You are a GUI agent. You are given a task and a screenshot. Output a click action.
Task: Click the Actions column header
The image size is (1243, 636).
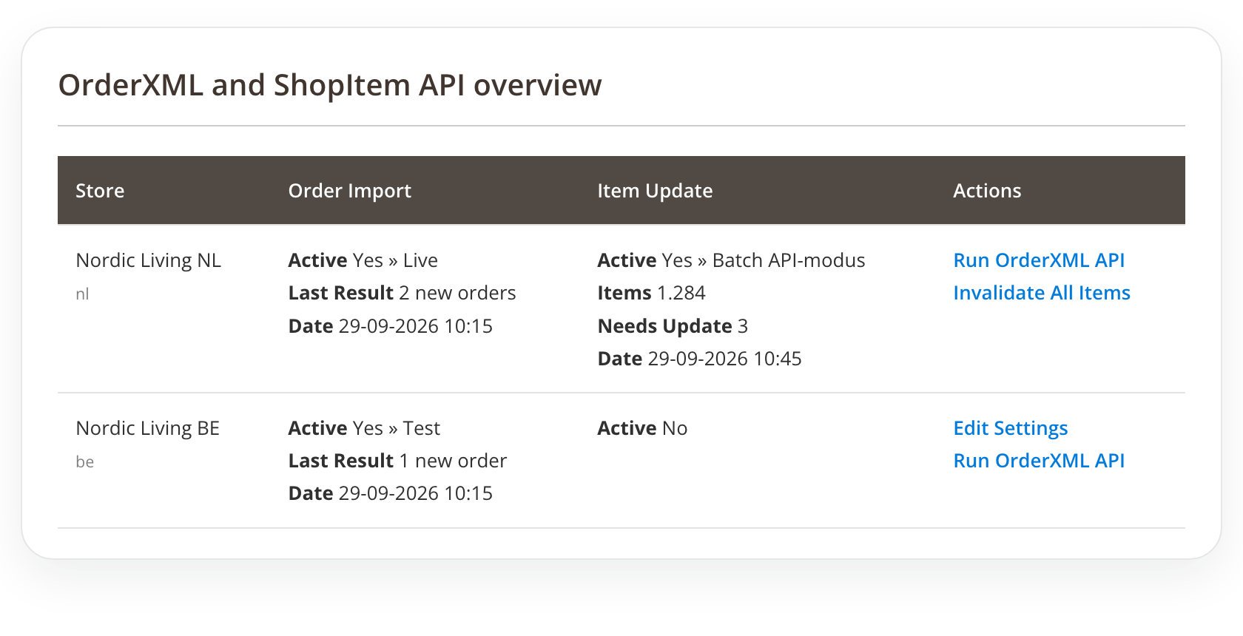coord(987,191)
